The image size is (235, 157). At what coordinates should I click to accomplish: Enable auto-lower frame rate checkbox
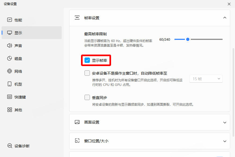point(87,73)
